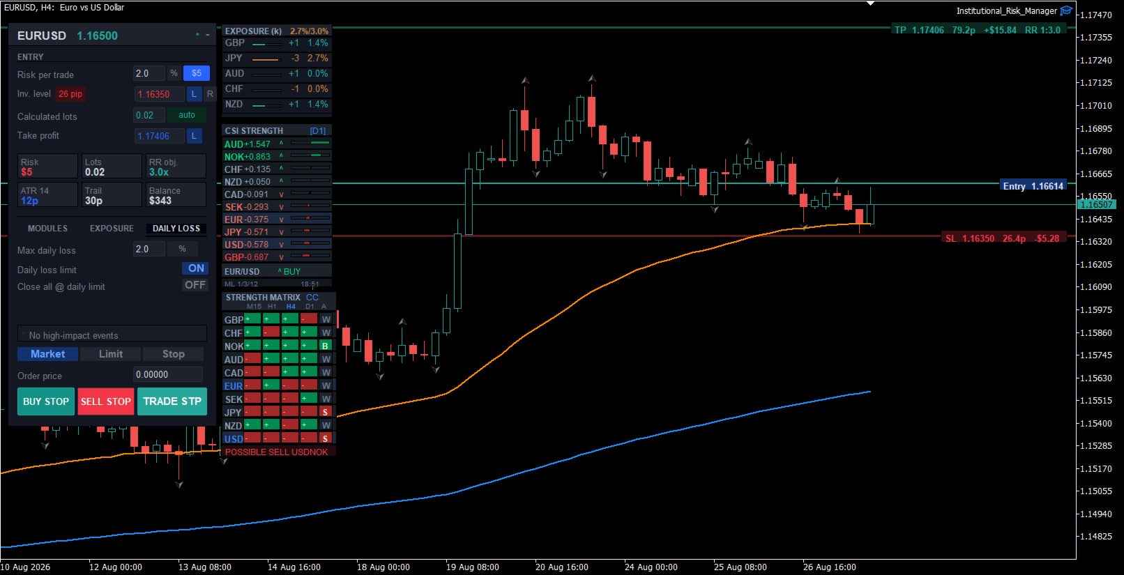
Task: Select the $5 risk mode option
Action: pos(197,73)
